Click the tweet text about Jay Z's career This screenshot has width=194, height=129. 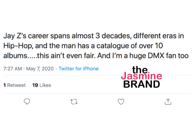pos(96,46)
